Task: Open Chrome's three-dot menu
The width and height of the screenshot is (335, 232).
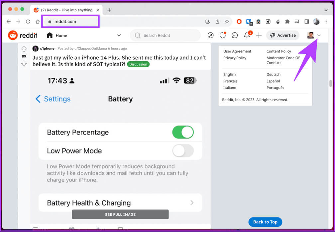Action: 326,22
